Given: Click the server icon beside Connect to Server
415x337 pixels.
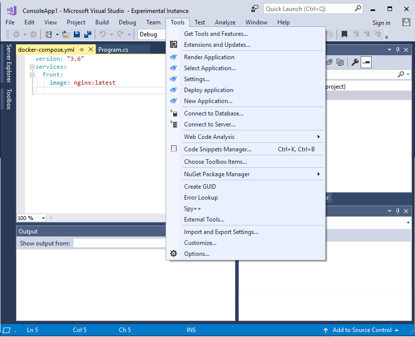Looking at the screenshot, I should [174, 124].
